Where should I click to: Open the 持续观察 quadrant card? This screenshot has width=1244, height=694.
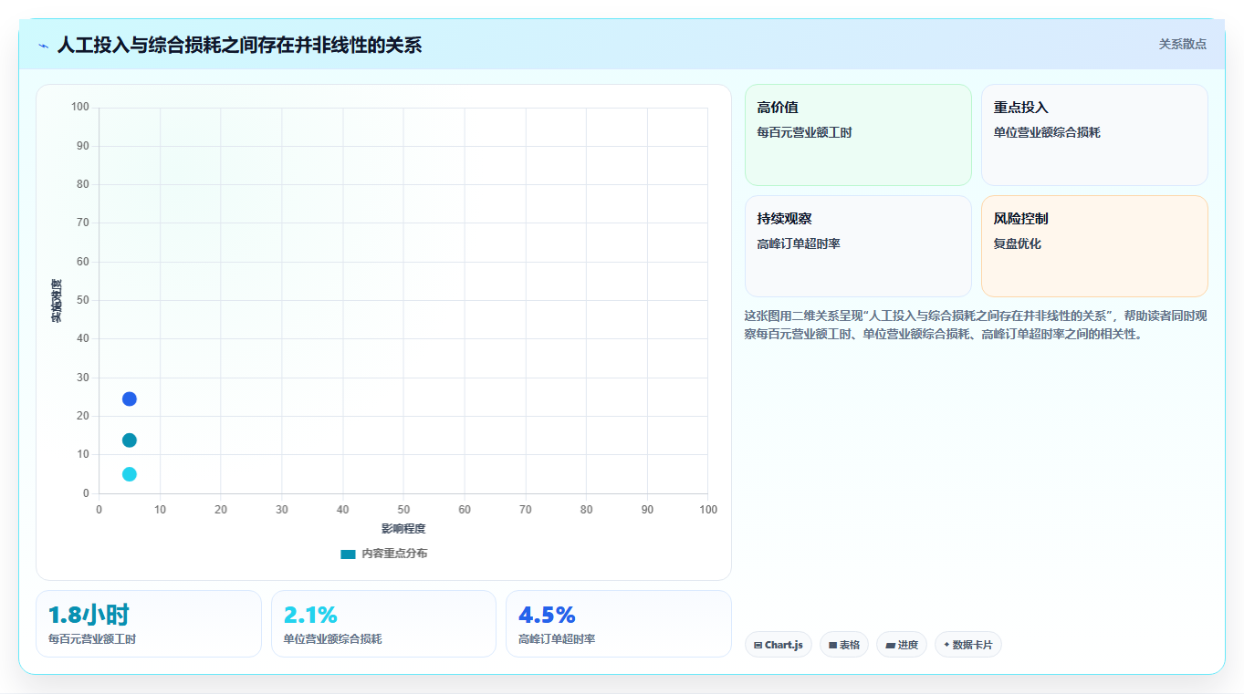tap(858, 246)
